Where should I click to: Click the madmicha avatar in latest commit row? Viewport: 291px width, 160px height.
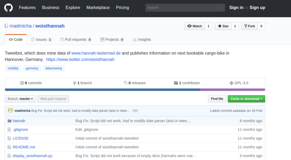click(10, 110)
